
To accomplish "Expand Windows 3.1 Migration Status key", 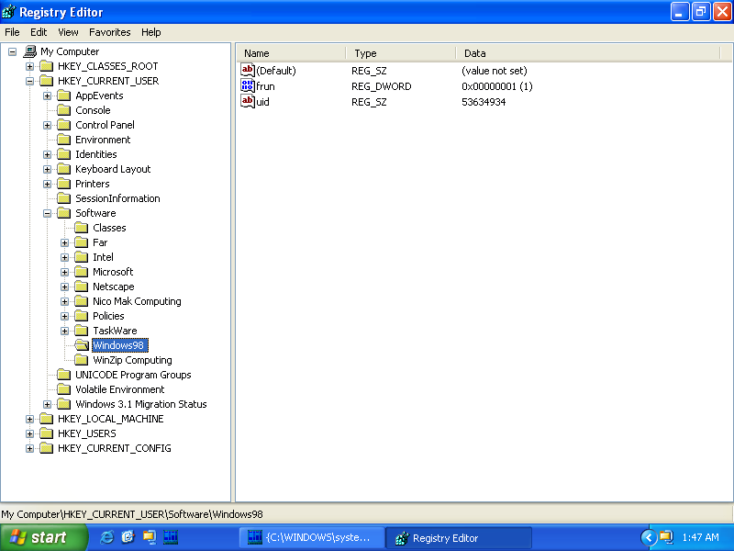I will (x=48, y=404).
